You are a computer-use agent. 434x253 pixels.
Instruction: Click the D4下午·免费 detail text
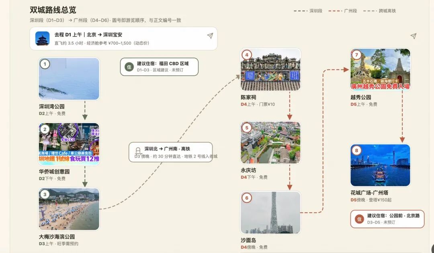click(x=254, y=177)
